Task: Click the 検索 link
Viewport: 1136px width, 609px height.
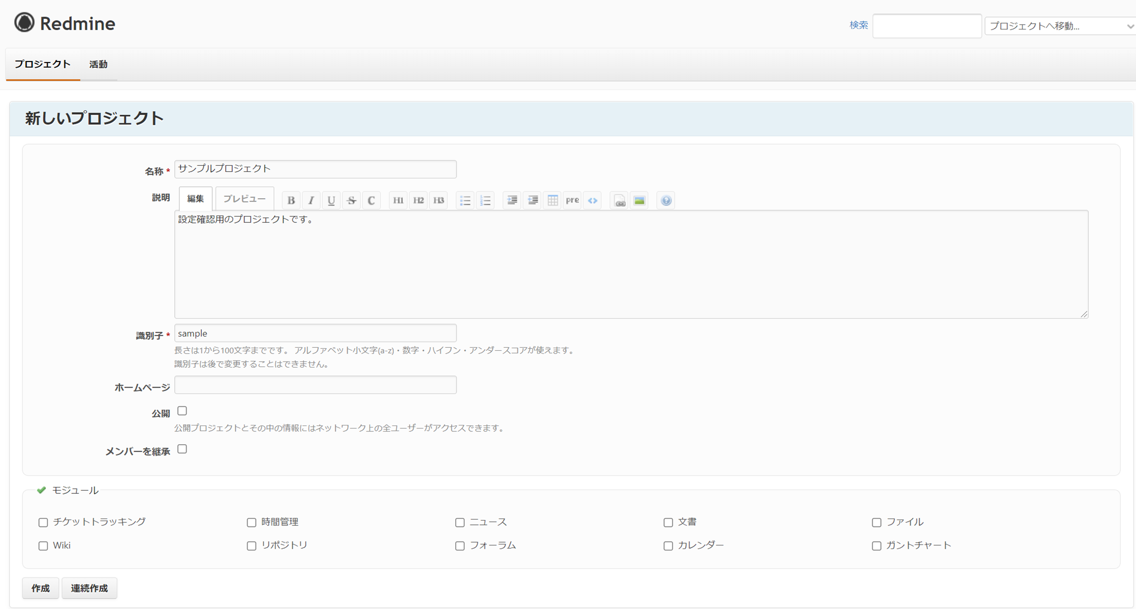Action: (858, 25)
